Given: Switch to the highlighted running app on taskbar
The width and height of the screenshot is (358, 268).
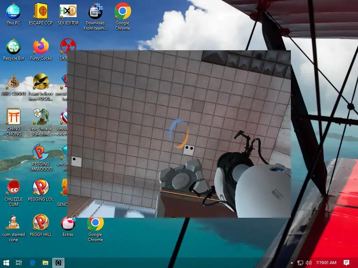Looking at the screenshot, I should click(x=58, y=263).
